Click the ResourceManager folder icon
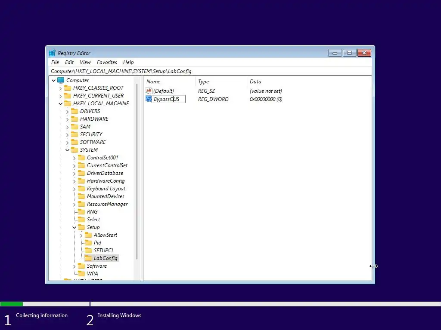This screenshot has height=330, width=441. coord(81,204)
